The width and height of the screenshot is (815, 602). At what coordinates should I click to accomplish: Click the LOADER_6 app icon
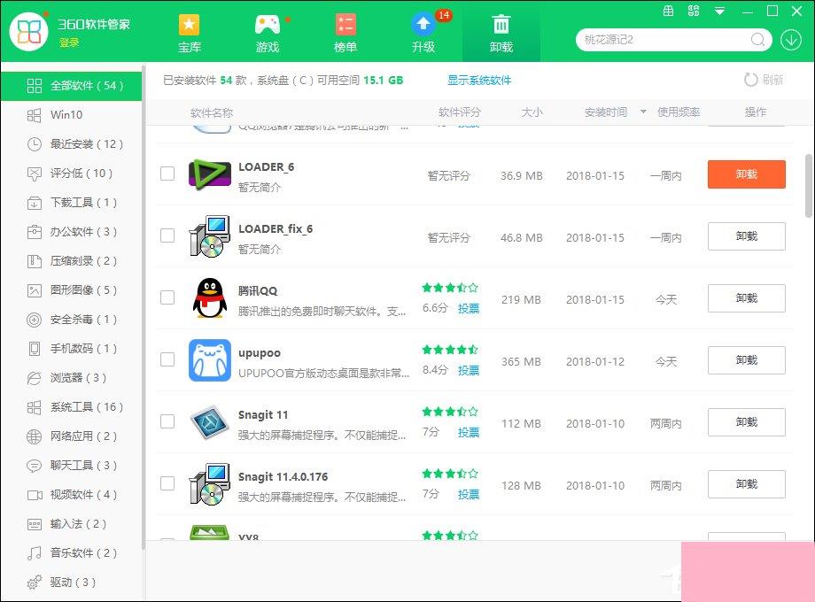pyautogui.click(x=209, y=174)
